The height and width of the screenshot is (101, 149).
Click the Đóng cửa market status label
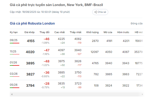tap(136, 23)
